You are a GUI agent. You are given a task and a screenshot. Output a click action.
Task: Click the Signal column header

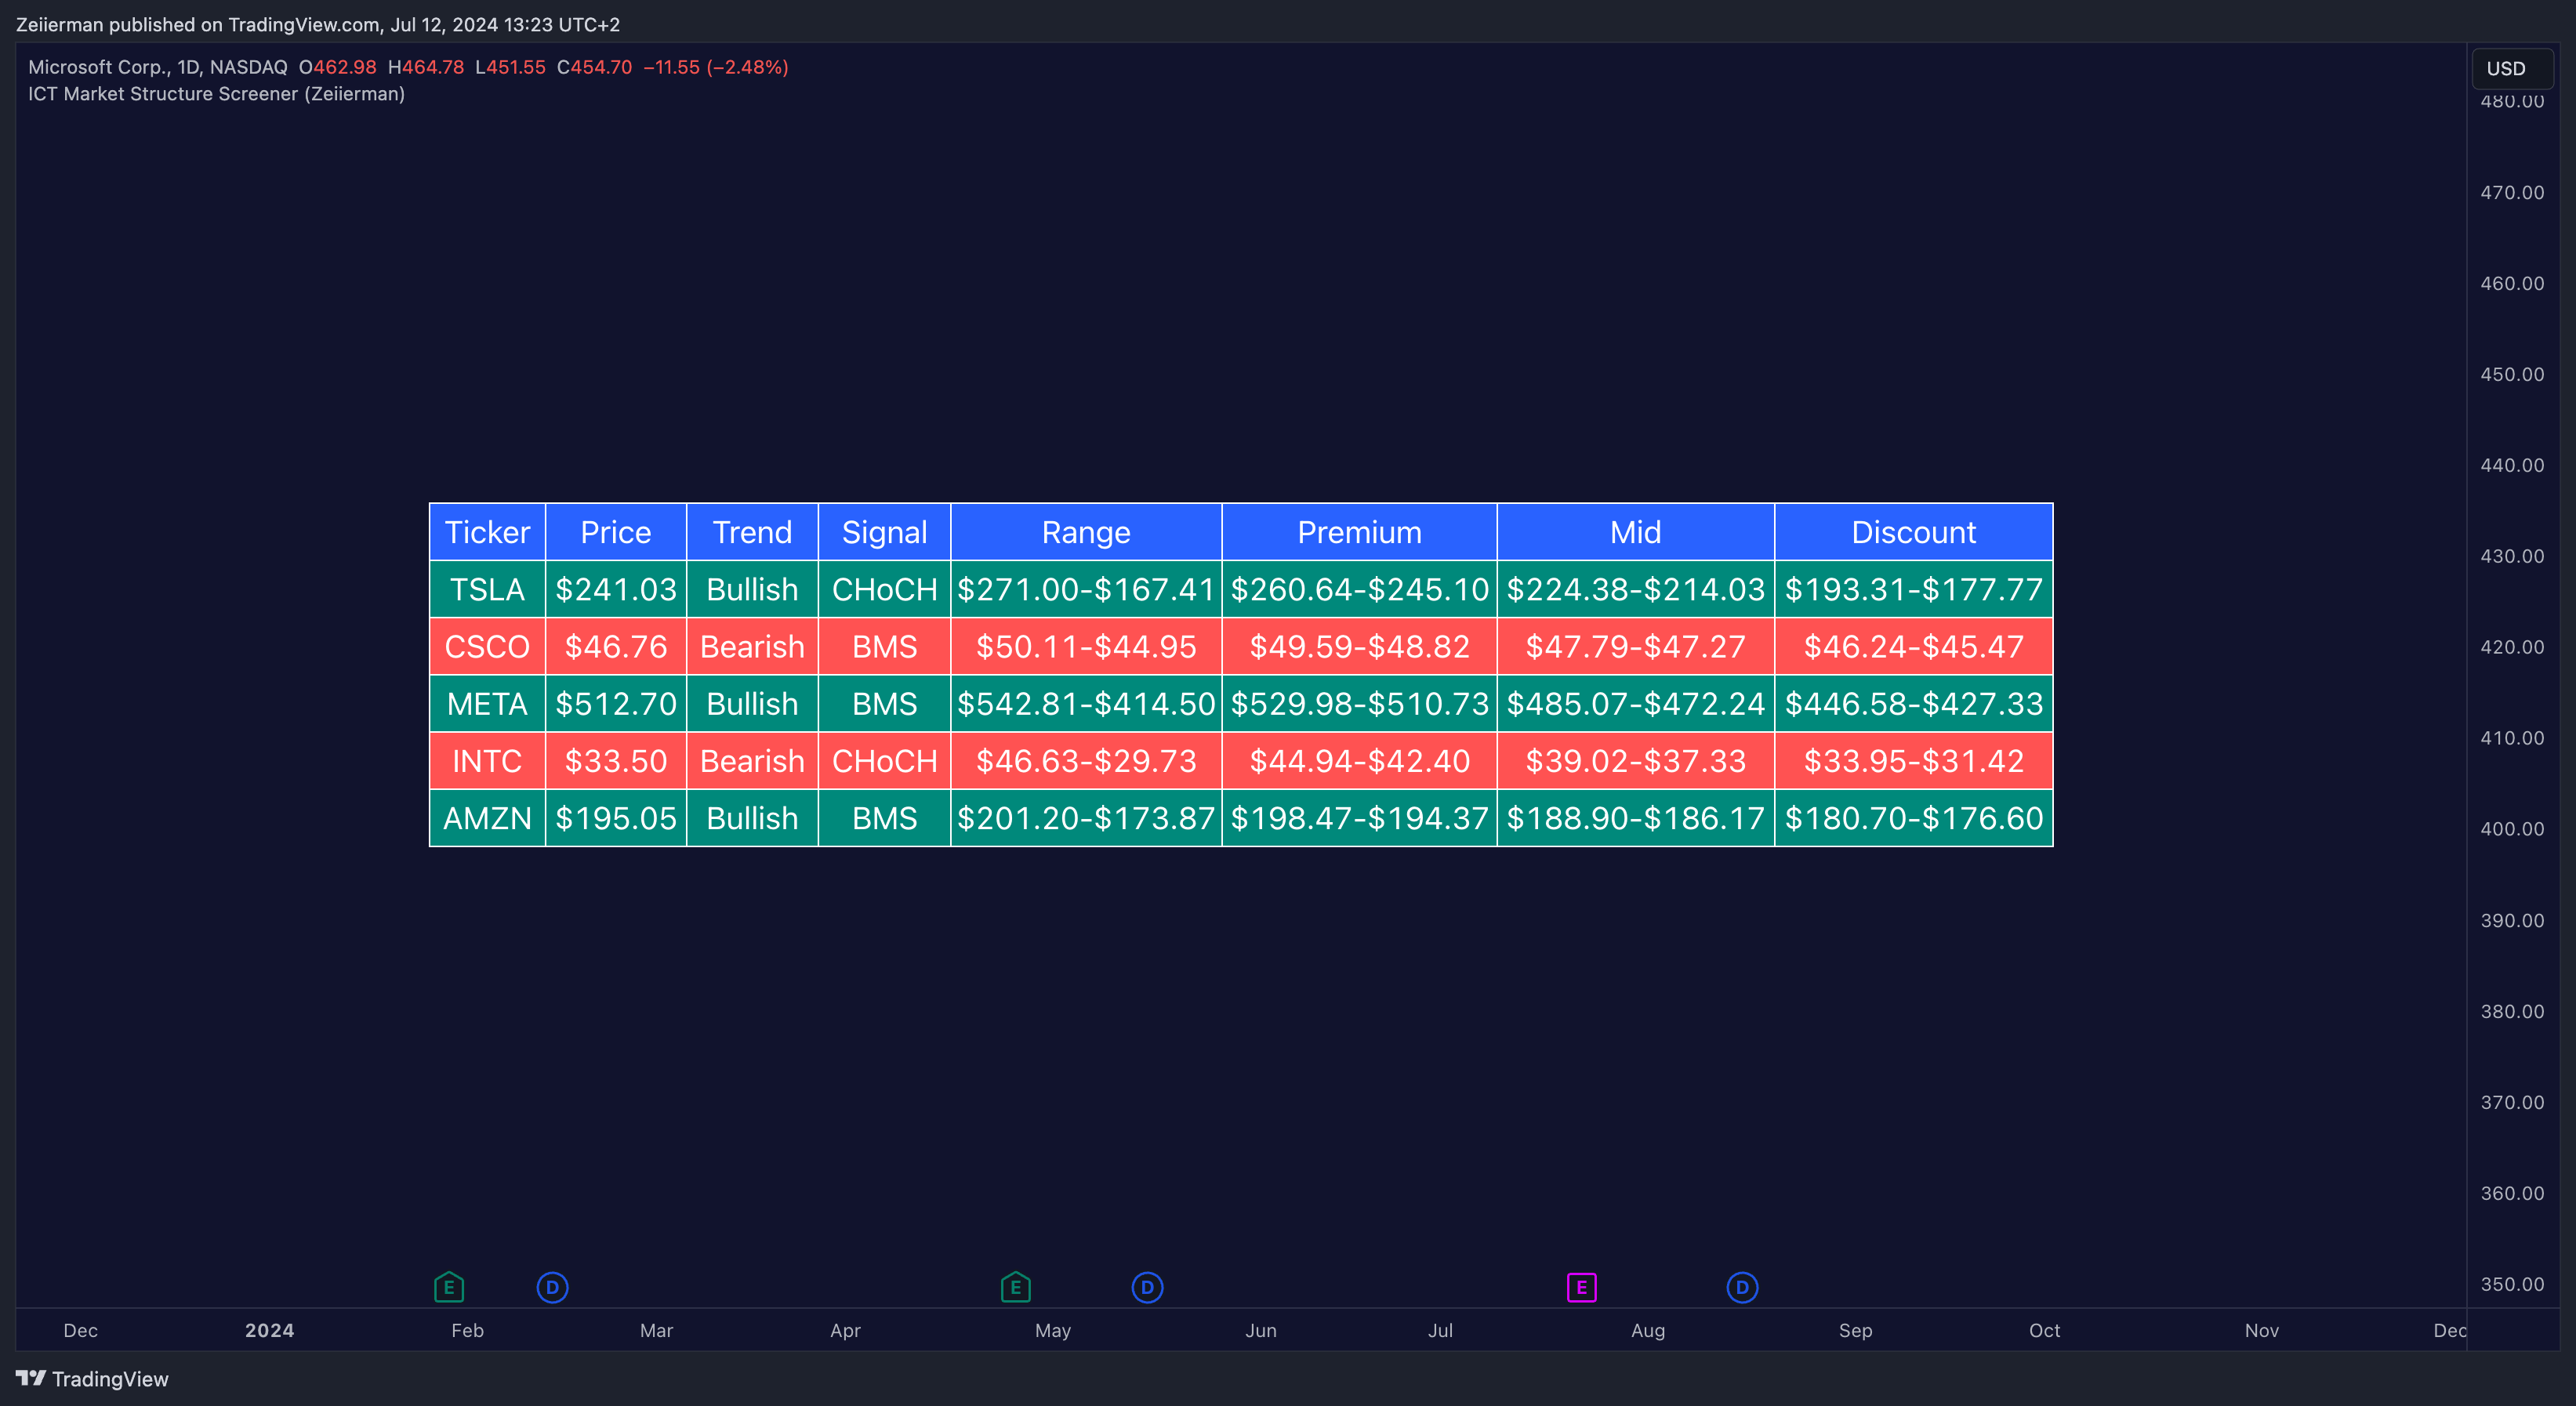[x=884, y=532]
